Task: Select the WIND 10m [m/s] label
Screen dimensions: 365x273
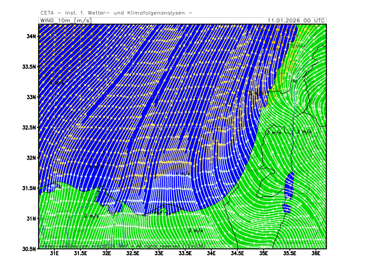Action: (65, 20)
